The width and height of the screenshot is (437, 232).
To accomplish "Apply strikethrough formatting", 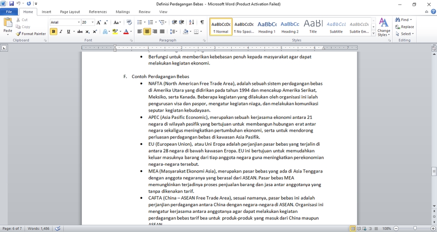I will tap(80, 31).
